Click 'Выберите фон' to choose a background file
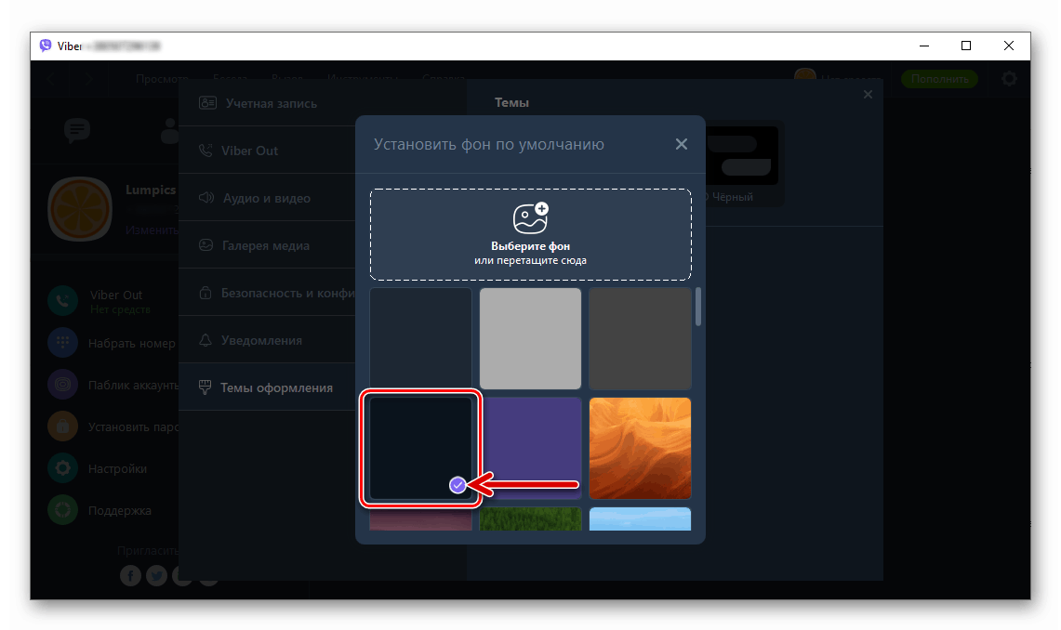 coord(530,246)
